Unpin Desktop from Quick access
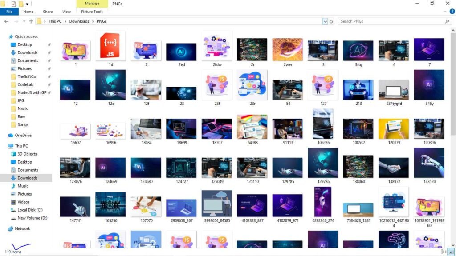This screenshot has height=256, width=456. (x=49, y=44)
